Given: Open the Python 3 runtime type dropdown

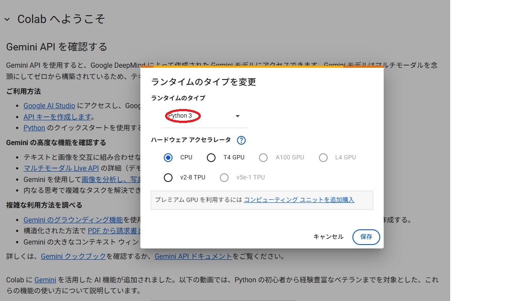Looking at the screenshot, I should [x=204, y=116].
